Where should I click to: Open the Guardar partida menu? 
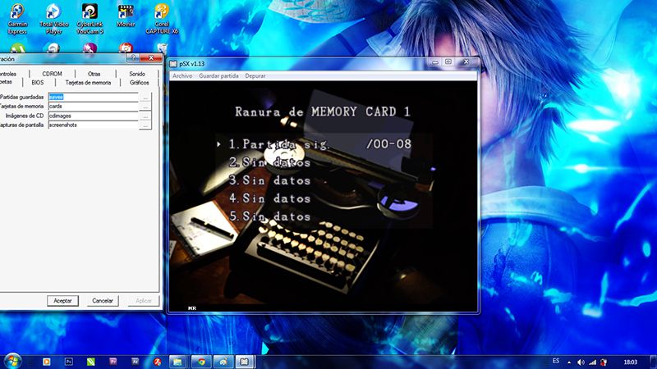click(218, 75)
